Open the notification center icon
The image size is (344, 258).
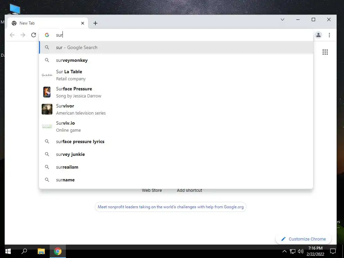tap(333, 251)
